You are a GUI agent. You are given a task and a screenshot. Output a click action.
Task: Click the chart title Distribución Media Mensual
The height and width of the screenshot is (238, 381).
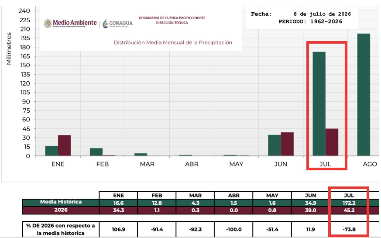pos(173,42)
